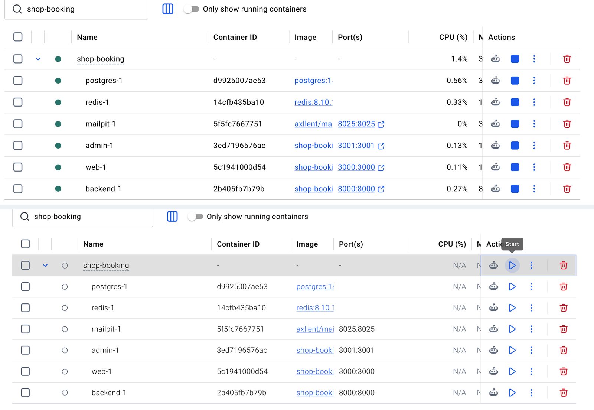Open the running shop-booking stack name
Image resolution: width=594 pixels, height=410 pixels.
pyautogui.click(x=101, y=59)
